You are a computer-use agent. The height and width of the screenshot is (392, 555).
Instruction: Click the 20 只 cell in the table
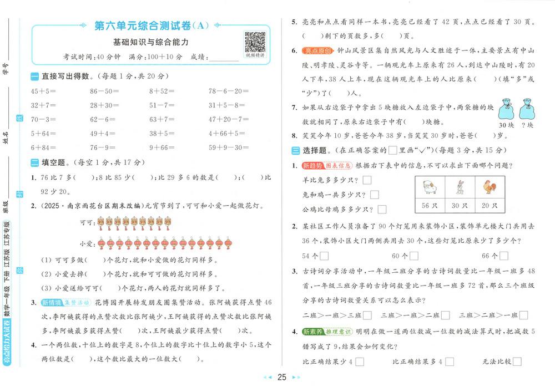tap(490, 205)
